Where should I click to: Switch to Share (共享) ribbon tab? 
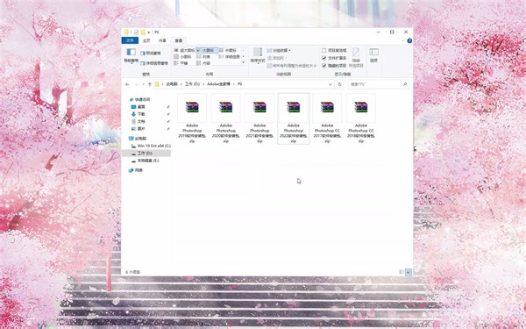162,40
